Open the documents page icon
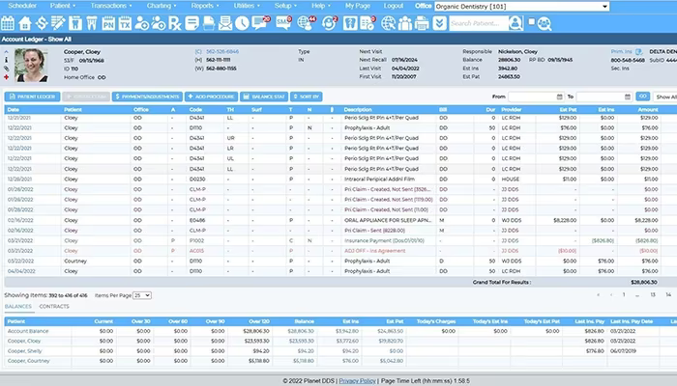This screenshot has height=386, width=677. coord(209,23)
